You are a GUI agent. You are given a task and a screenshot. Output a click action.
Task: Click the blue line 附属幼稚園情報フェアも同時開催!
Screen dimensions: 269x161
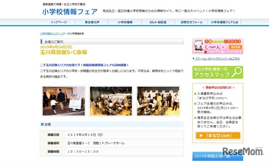[106, 65]
